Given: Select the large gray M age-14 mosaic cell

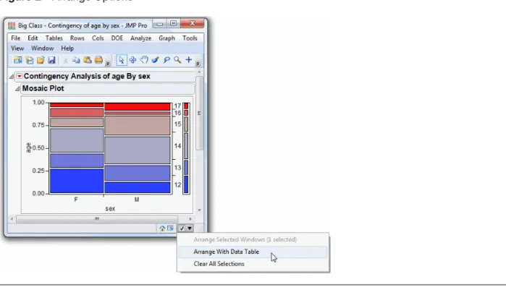Looking at the screenshot, I should tap(138, 150).
